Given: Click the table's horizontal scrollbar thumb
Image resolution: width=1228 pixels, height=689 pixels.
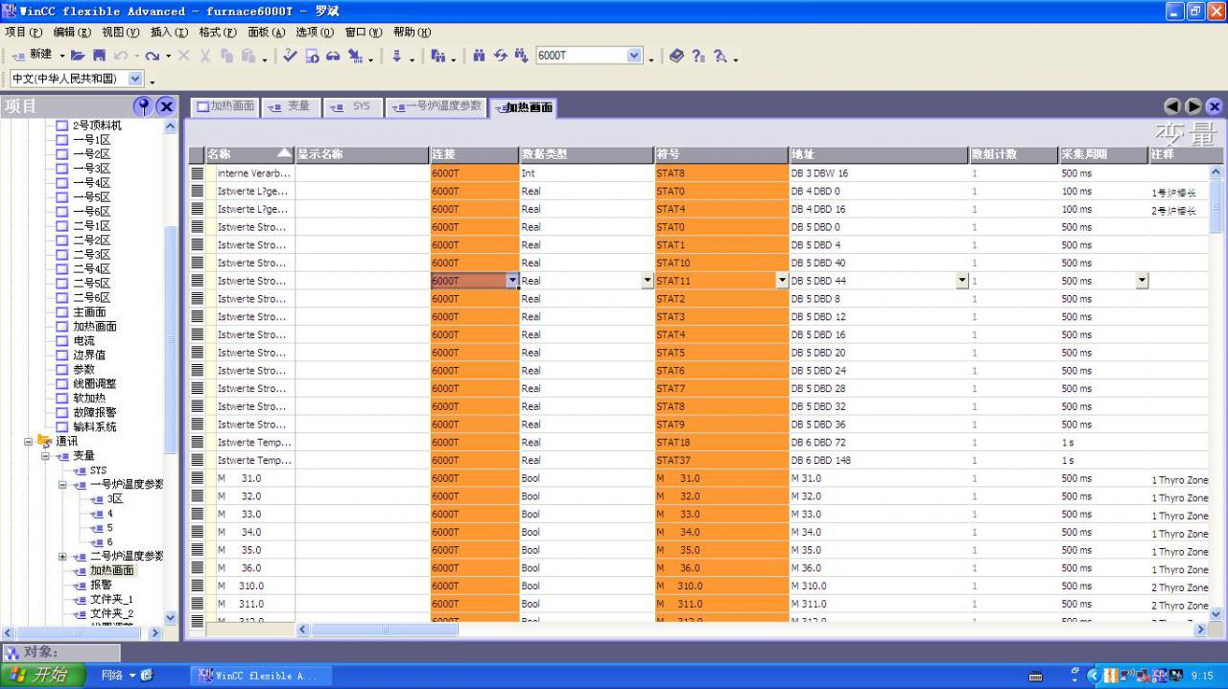Looking at the screenshot, I should (x=385, y=630).
